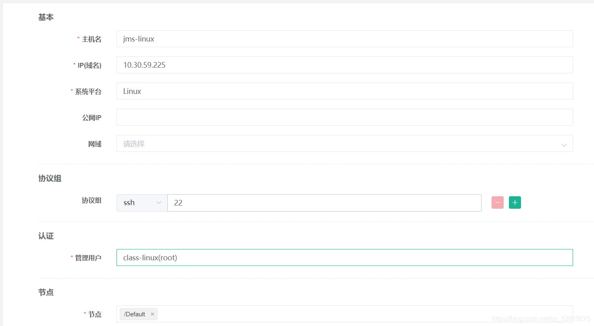
Task: Expand the 网域 dropdown chevron
Action: click(x=564, y=145)
